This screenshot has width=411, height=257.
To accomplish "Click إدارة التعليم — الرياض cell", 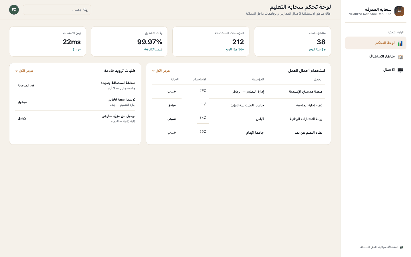I will coord(248,92).
